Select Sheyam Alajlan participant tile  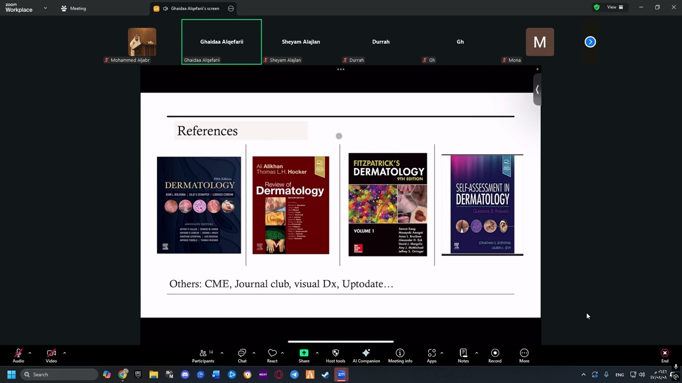point(301,42)
